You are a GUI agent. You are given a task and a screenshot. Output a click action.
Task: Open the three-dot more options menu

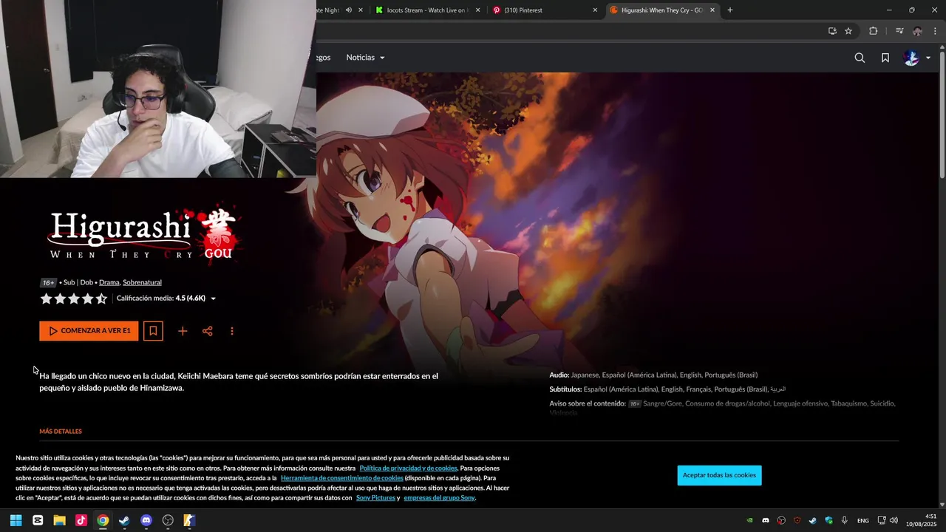tap(232, 331)
